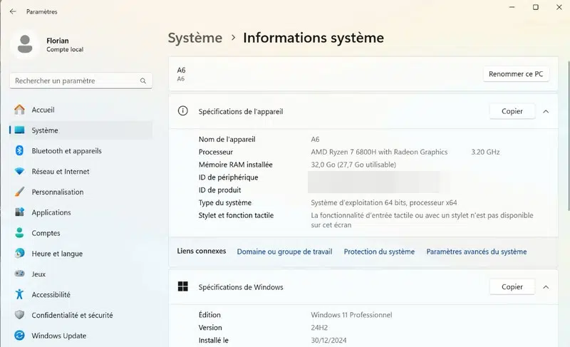Open the Applications icon in sidebar
The image size is (570, 347).
[x=19, y=212]
